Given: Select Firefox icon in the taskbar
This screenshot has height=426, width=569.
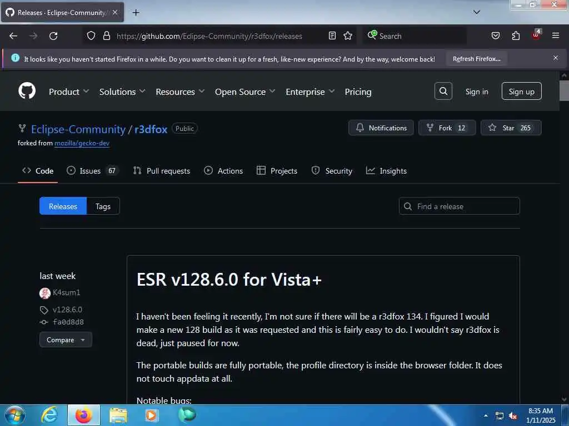Looking at the screenshot, I should 84,415.
